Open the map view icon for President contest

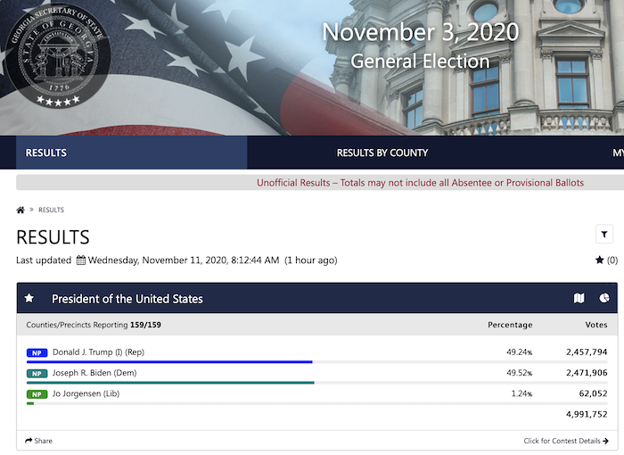(579, 298)
